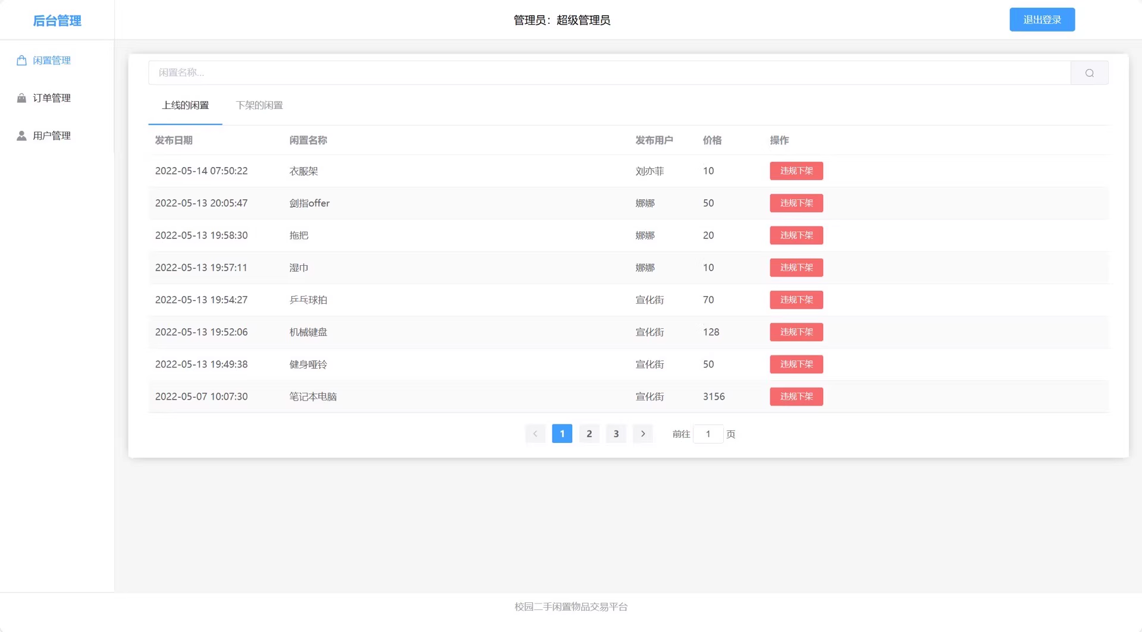This screenshot has height=632, width=1142.
Task: Click the order bag icon beside 订单管理
Action: pyautogui.click(x=21, y=98)
